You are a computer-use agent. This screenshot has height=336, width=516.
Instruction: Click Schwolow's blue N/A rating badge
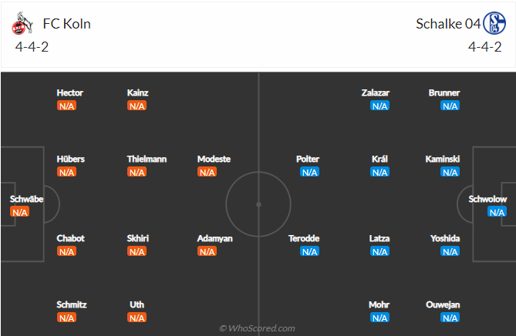(497, 212)
